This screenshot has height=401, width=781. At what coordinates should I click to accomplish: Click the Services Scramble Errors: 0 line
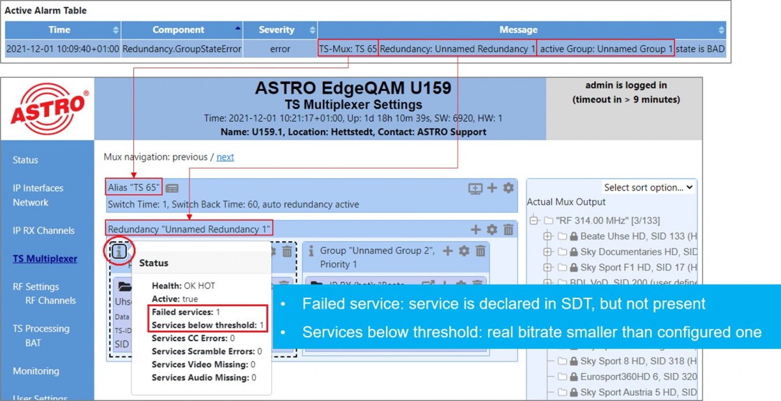pyautogui.click(x=207, y=352)
